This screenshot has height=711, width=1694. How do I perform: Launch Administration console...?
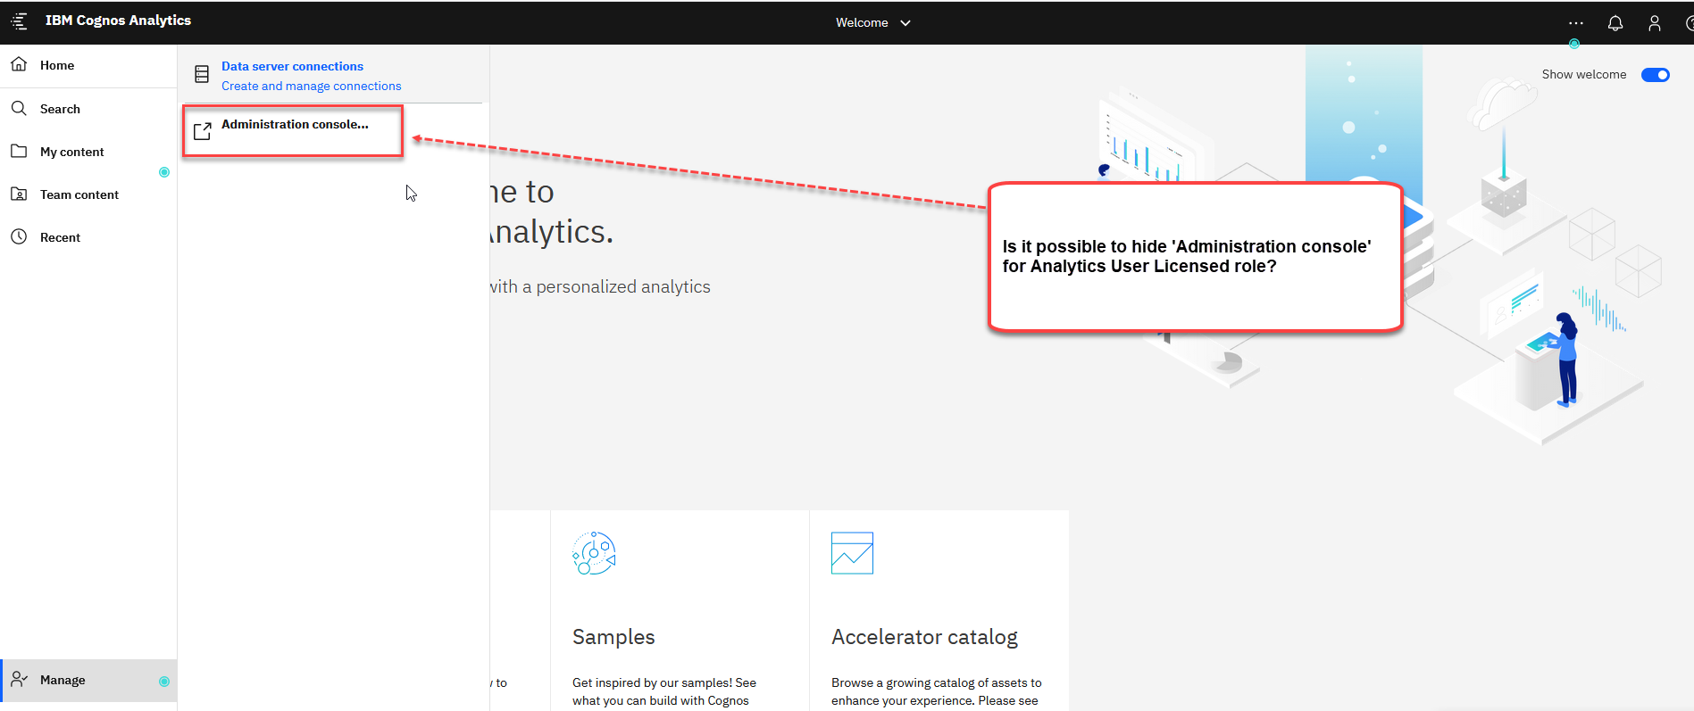[x=295, y=124]
